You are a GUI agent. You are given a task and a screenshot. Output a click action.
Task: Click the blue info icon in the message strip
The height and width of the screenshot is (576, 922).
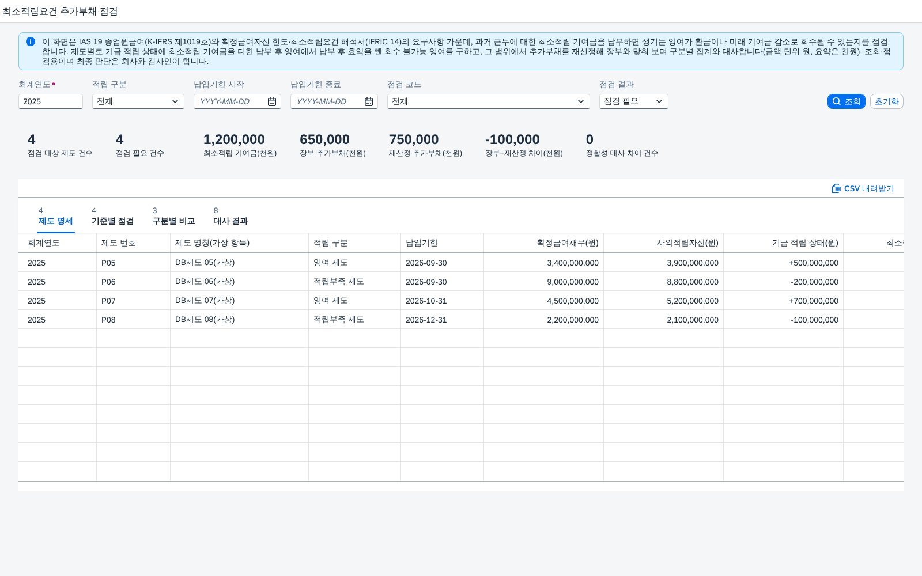[31, 41]
